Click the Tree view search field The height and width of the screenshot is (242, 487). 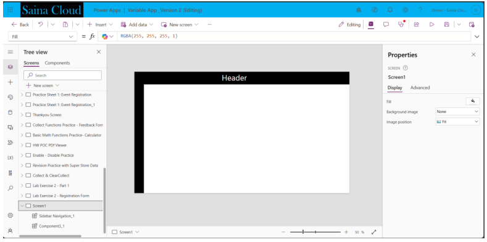pos(63,75)
